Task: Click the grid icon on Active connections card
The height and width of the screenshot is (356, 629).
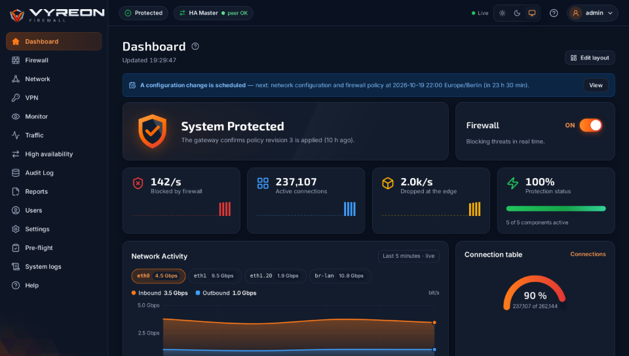Action: pos(263,183)
